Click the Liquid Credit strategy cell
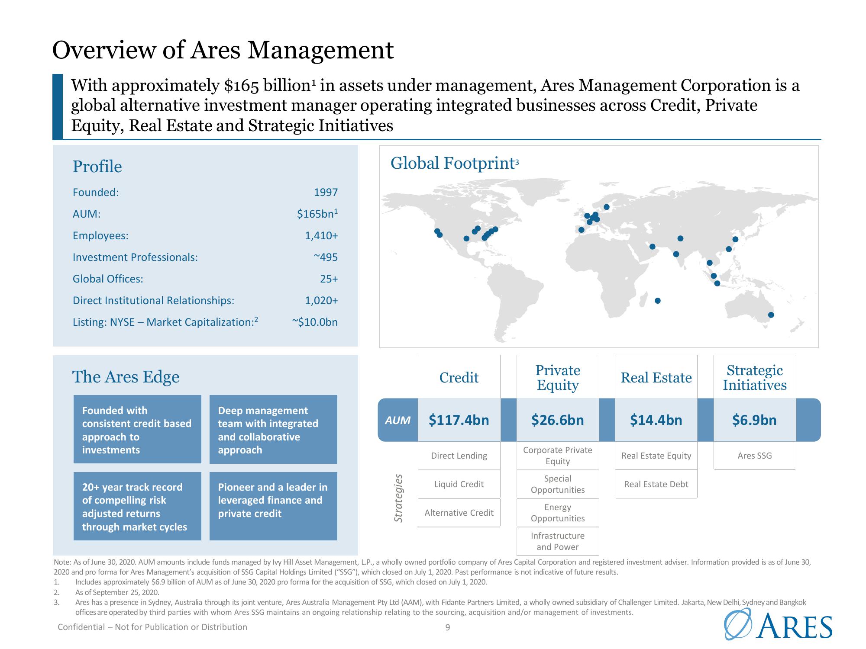The height and width of the screenshot is (649, 866). [x=459, y=484]
